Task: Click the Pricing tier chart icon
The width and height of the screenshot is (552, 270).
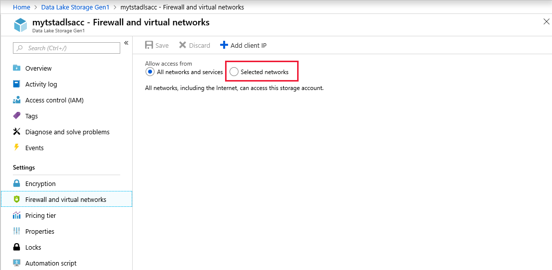Action: pos(16,215)
